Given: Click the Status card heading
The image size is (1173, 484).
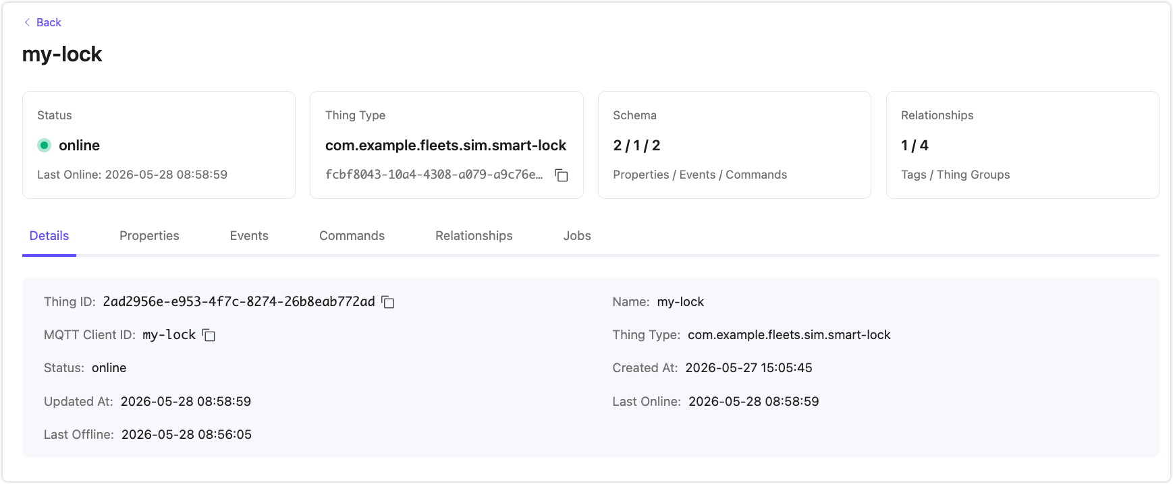Looking at the screenshot, I should pyautogui.click(x=55, y=115).
